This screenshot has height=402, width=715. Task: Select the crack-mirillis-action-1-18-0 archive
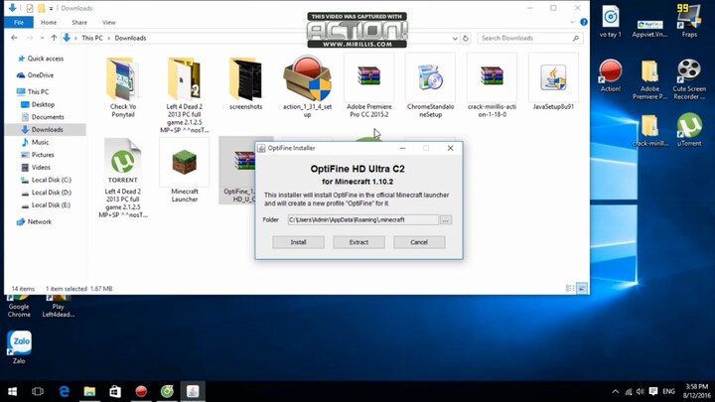pos(492,86)
